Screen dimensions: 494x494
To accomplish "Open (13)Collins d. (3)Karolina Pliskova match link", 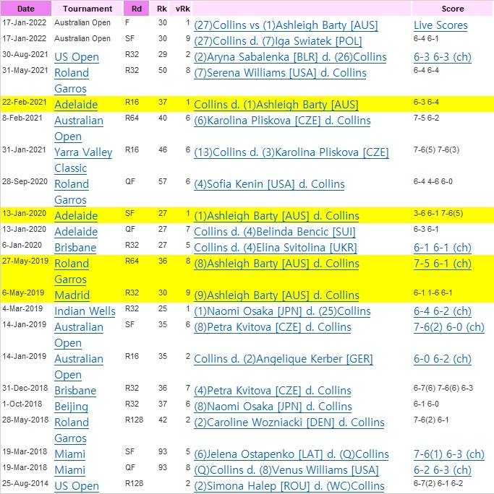I will 291,152.
